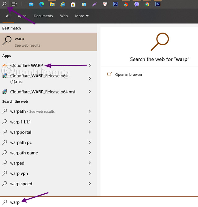Open the Outlook icon in taskbar
Screen dimensions: 198x207
pos(84,4)
